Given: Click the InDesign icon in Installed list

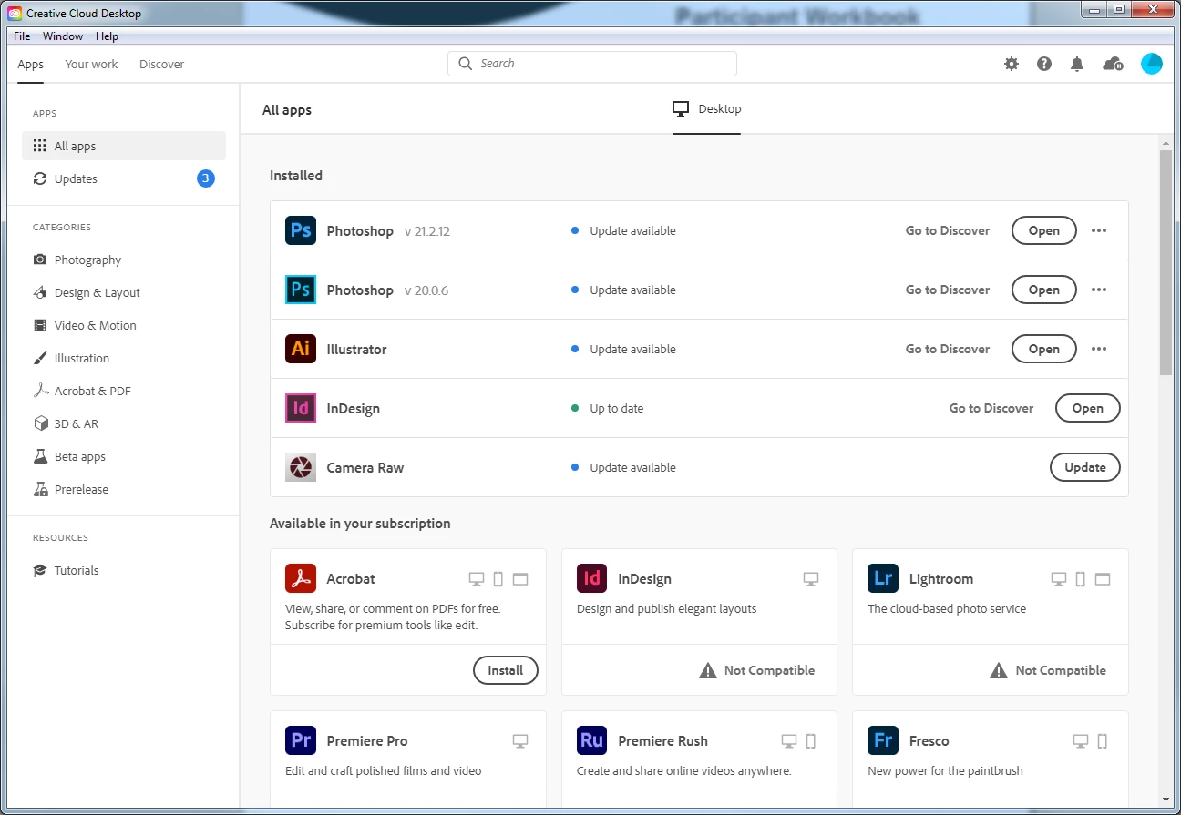Looking at the screenshot, I should [x=301, y=408].
